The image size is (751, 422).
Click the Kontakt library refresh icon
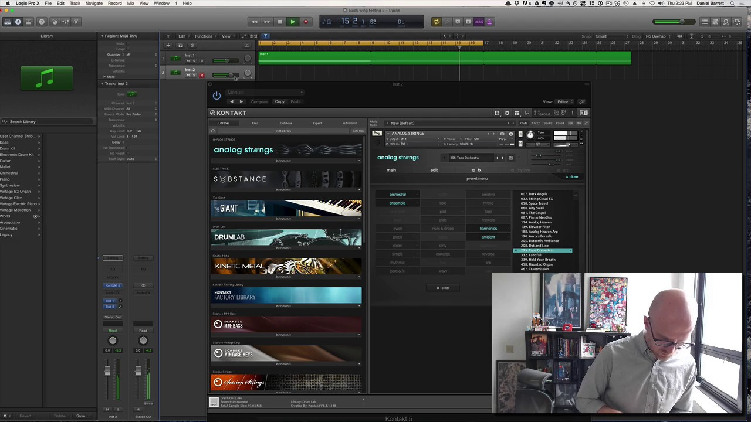tap(213, 131)
